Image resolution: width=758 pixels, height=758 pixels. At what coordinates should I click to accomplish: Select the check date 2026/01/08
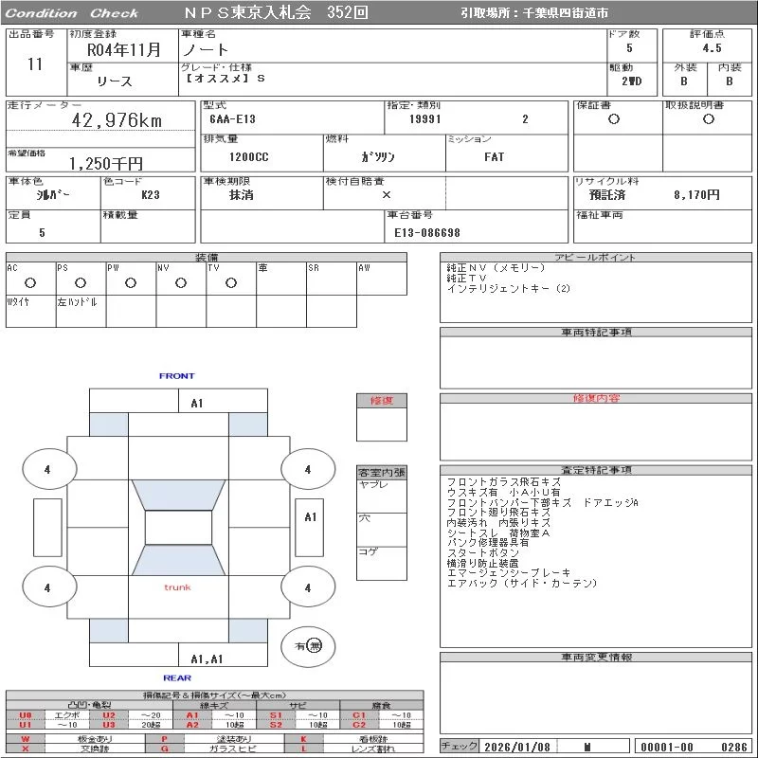point(517,747)
